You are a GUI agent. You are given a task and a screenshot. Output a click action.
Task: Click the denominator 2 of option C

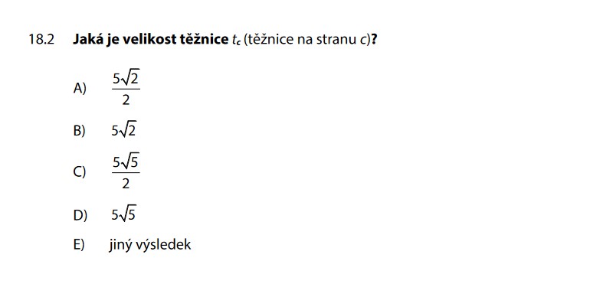(126, 184)
